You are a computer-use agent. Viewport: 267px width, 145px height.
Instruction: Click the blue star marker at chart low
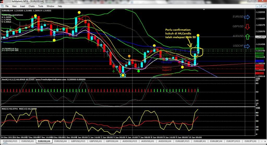coord(123,75)
